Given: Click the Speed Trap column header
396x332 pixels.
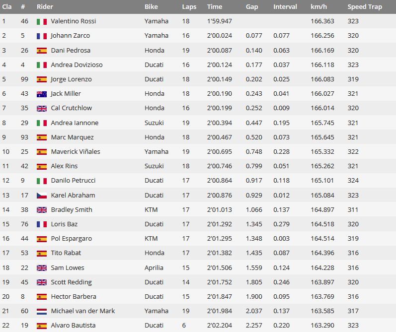Looking at the screenshot, I should point(364,7).
